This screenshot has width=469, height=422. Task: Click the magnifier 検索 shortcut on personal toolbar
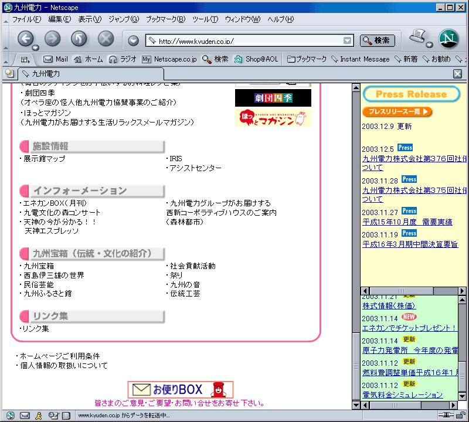pos(215,59)
